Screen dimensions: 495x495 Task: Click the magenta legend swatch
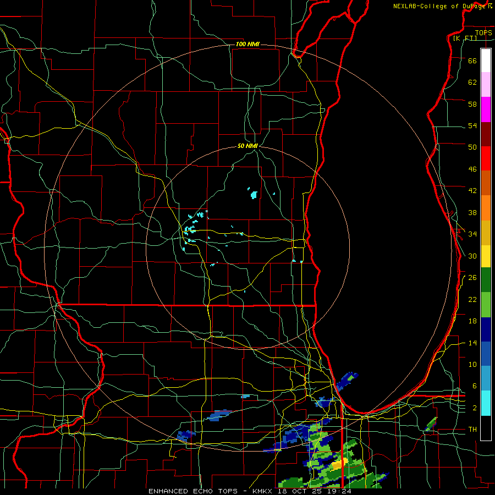tap(486, 109)
